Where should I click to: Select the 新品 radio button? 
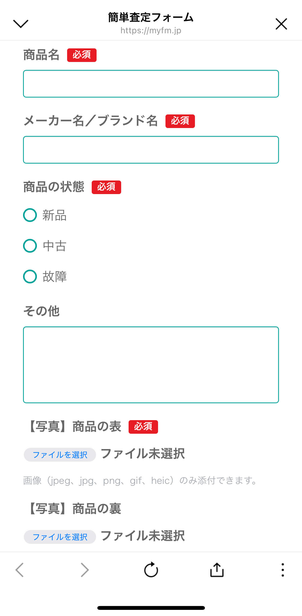click(30, 215)
